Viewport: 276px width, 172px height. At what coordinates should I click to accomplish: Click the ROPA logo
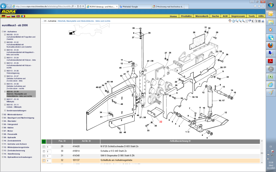[8, 12]
